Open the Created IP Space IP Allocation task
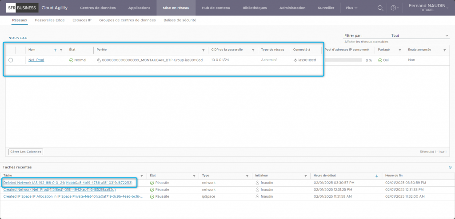This screenshot has width=455, height=219. 73,196
